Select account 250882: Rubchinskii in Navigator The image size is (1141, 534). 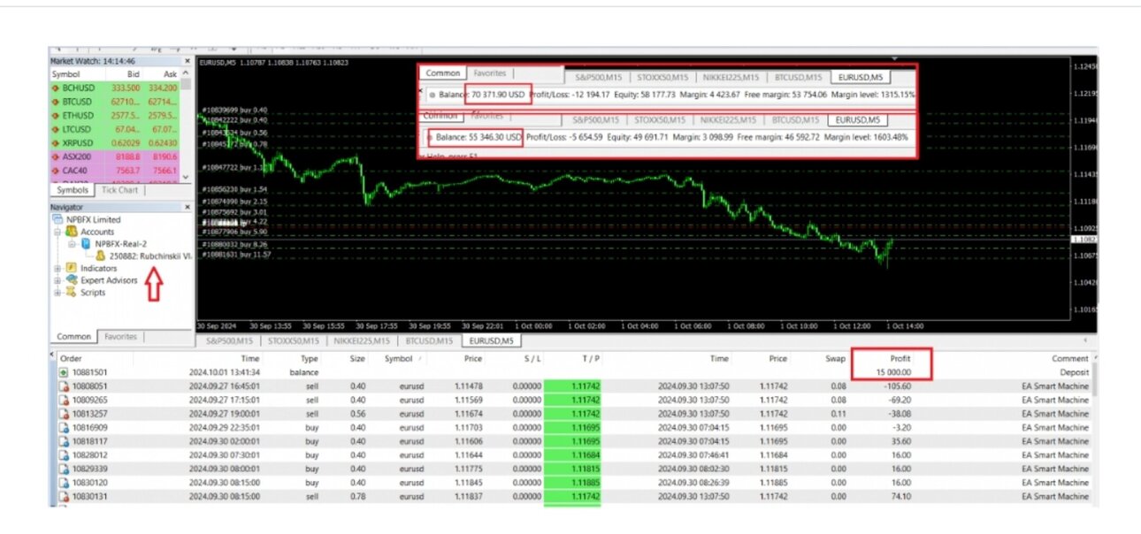pyautogui.click(x=151, y=256)
